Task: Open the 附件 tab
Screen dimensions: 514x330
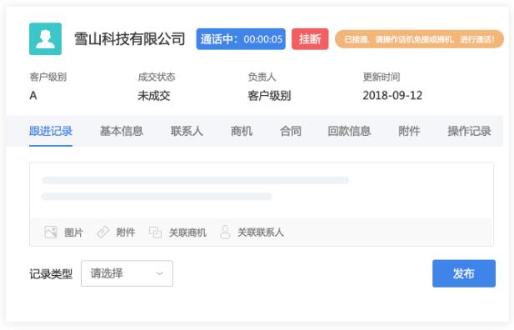Action: pyautogui.click(x=409, y=131)
